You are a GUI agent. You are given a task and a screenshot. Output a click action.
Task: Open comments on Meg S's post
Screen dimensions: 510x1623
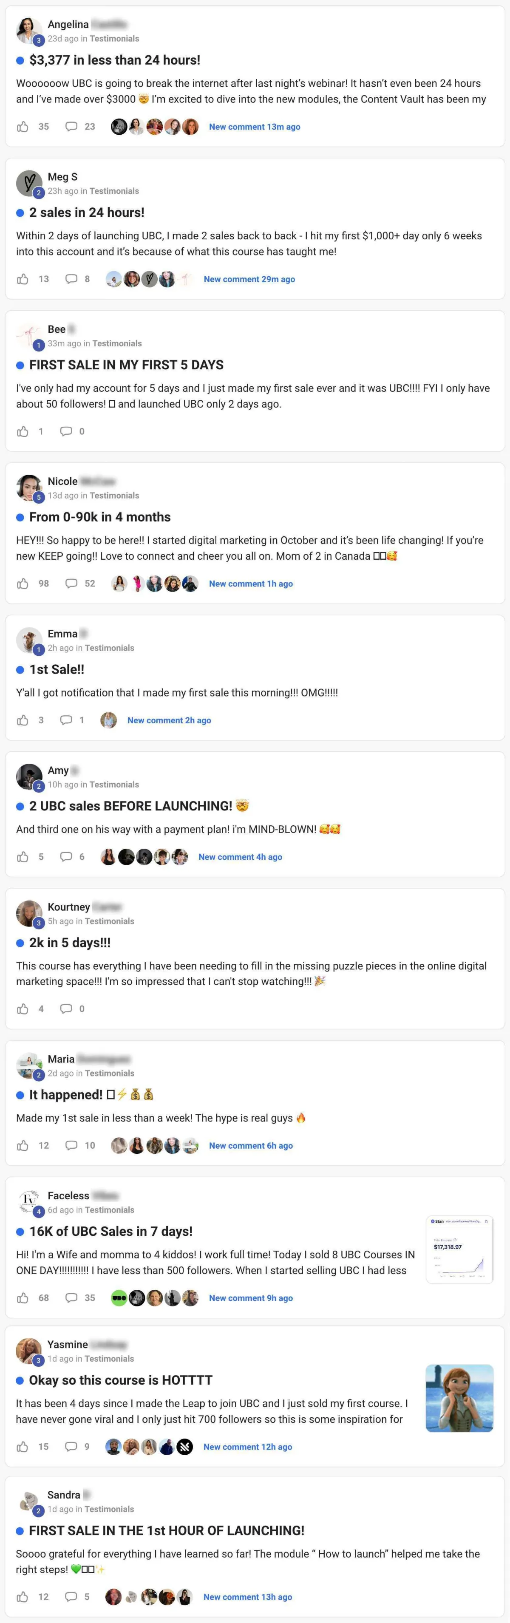tap(71, 279)
